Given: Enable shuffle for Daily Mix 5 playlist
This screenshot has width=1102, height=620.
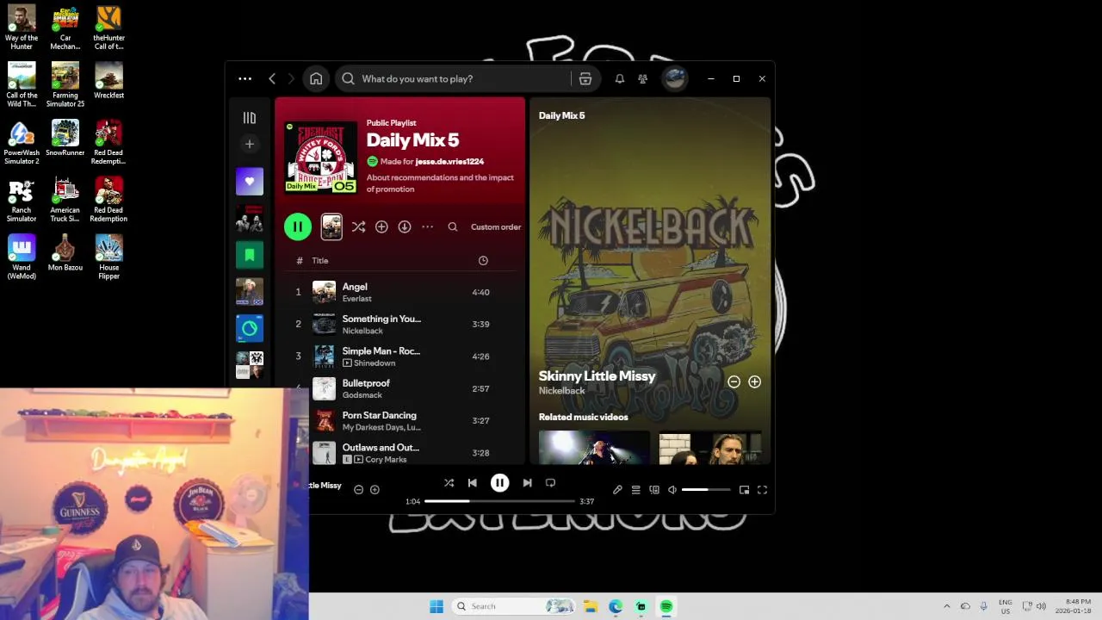Looking at the screenshot, I should pyautogui.click(x=358, y=226).
